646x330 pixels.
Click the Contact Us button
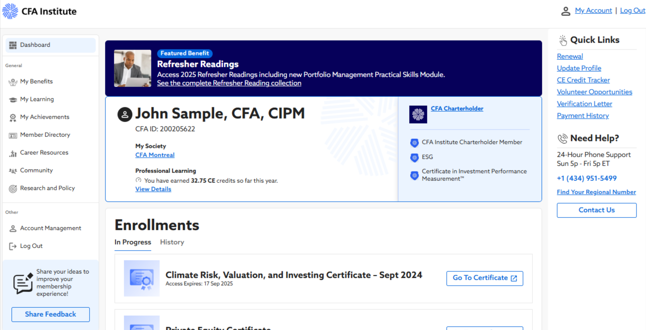[596, 210]
